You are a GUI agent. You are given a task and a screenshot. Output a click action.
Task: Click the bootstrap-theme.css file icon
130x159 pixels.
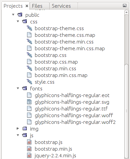pos(29,28)
